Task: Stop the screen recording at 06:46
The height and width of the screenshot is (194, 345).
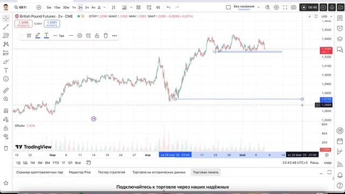Action: (x=309, y=8)
